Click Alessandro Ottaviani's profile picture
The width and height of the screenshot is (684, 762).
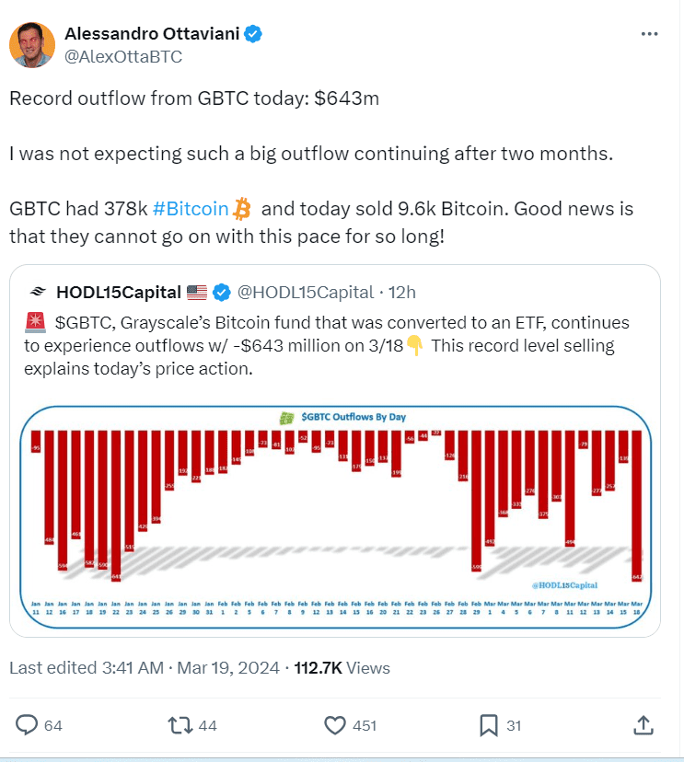click(x=33, y=44)
